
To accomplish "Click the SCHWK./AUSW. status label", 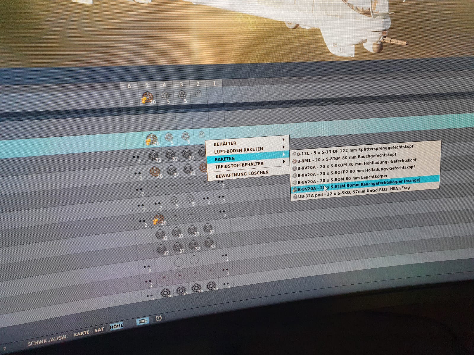I will point(47,341).
